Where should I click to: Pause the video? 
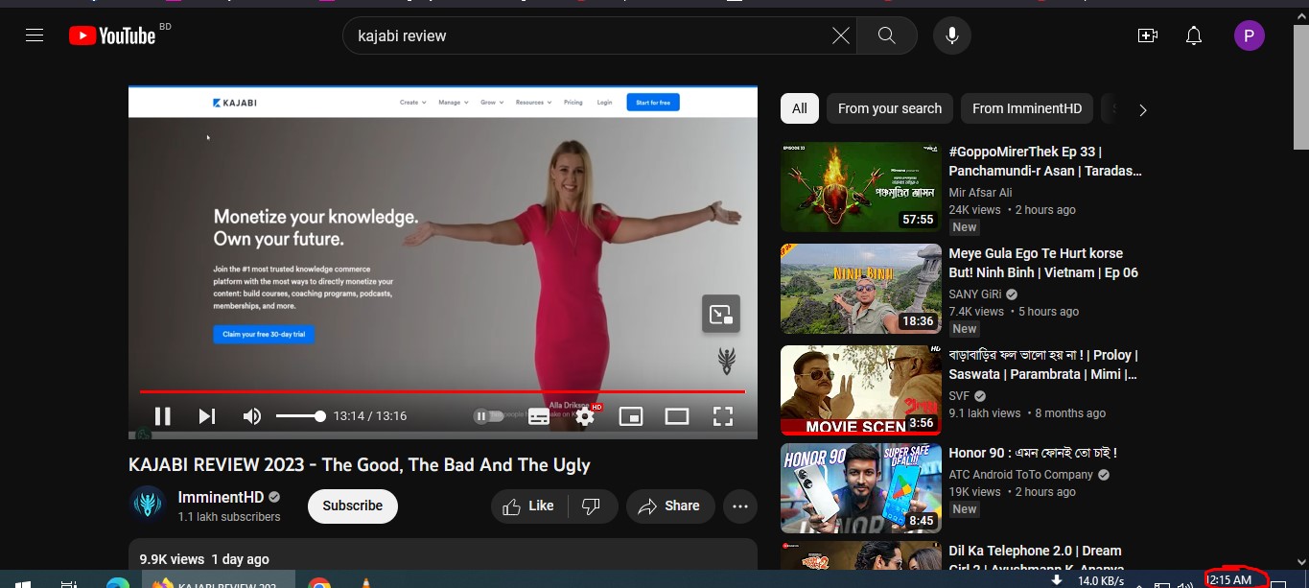[x=163, y=415]
